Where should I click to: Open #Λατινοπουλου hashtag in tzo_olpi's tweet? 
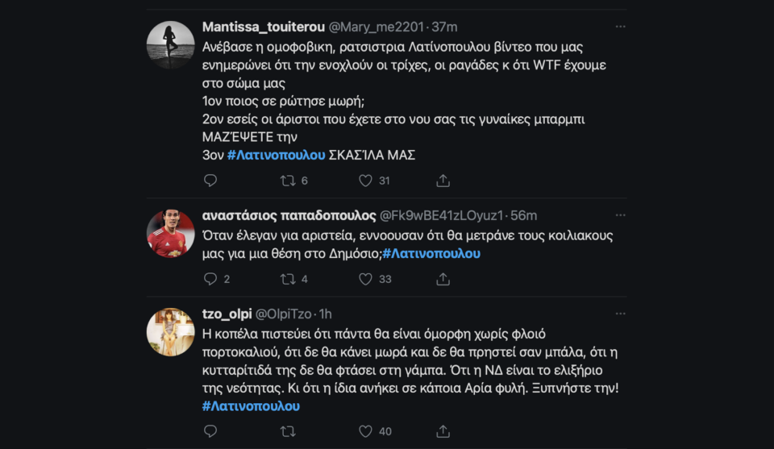250,405
